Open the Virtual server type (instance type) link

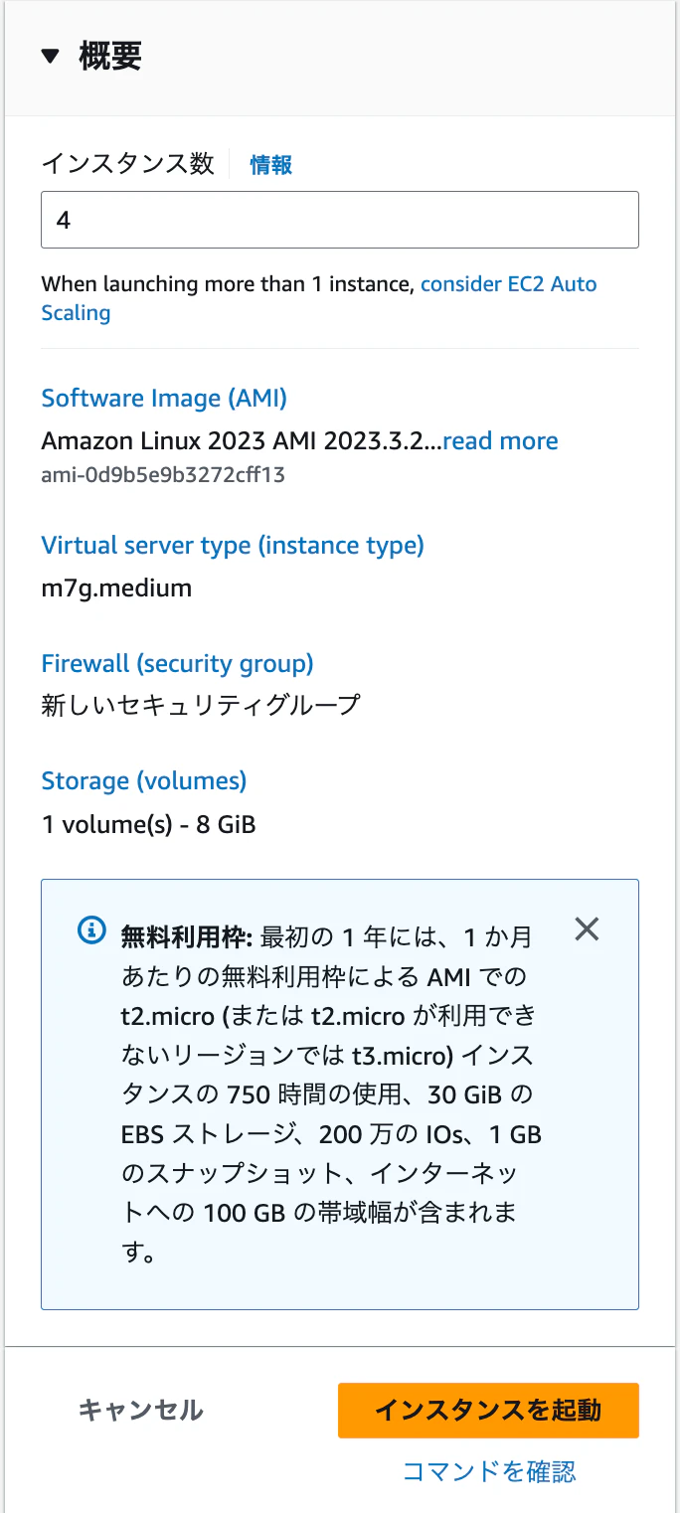point(233,546)
